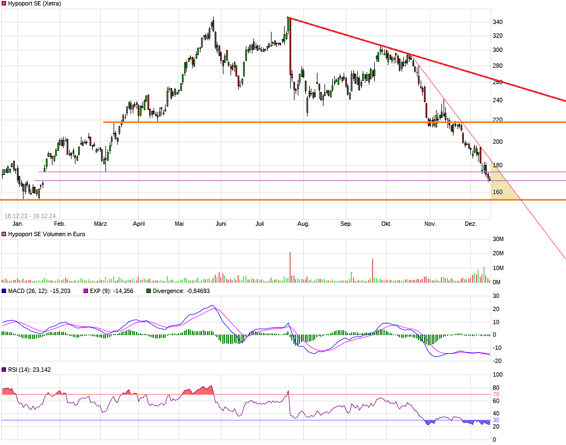Click the -20 label on MACD axis

click(x=496, y=361)
